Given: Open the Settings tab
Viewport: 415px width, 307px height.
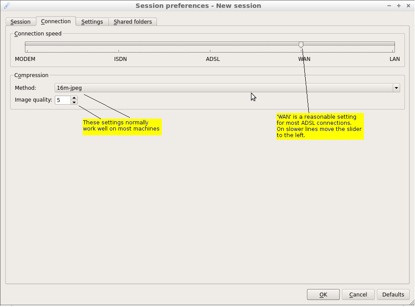Looking at the screenshot, I should [x=92, y=21].
